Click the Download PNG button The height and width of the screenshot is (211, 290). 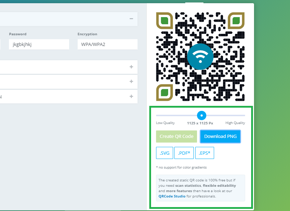point(220,137)
